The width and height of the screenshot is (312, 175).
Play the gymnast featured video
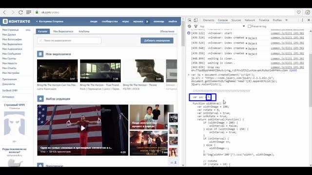tap(83, 128)
